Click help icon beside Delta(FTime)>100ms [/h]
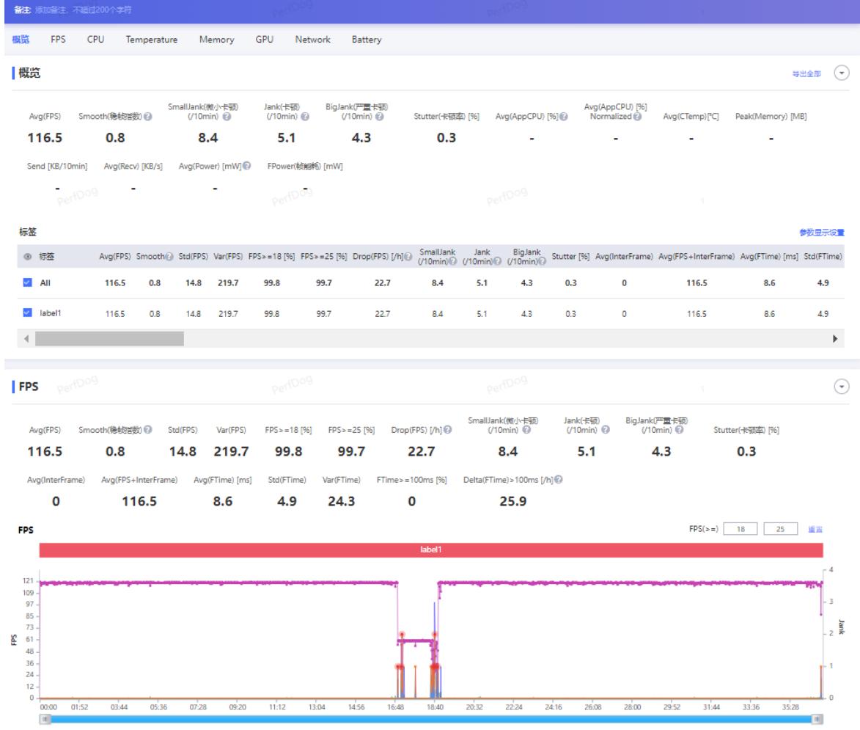Viewport: 860px width, 730px height. tap(560, 481)
